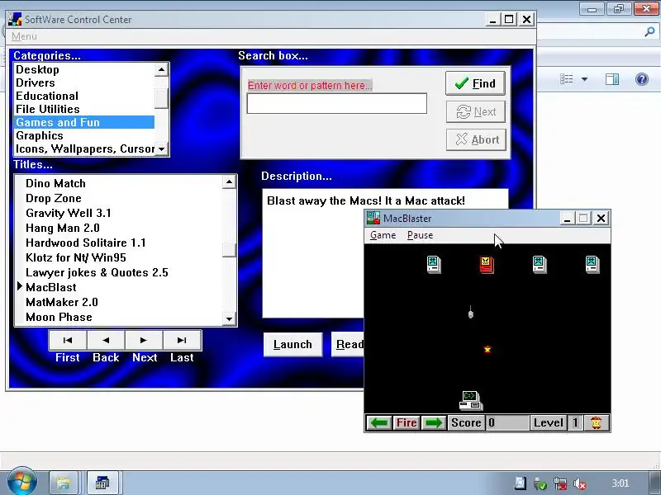Click the Categories list scrollbar thumb
Screen dimensions: 661x495
[161, 98]
